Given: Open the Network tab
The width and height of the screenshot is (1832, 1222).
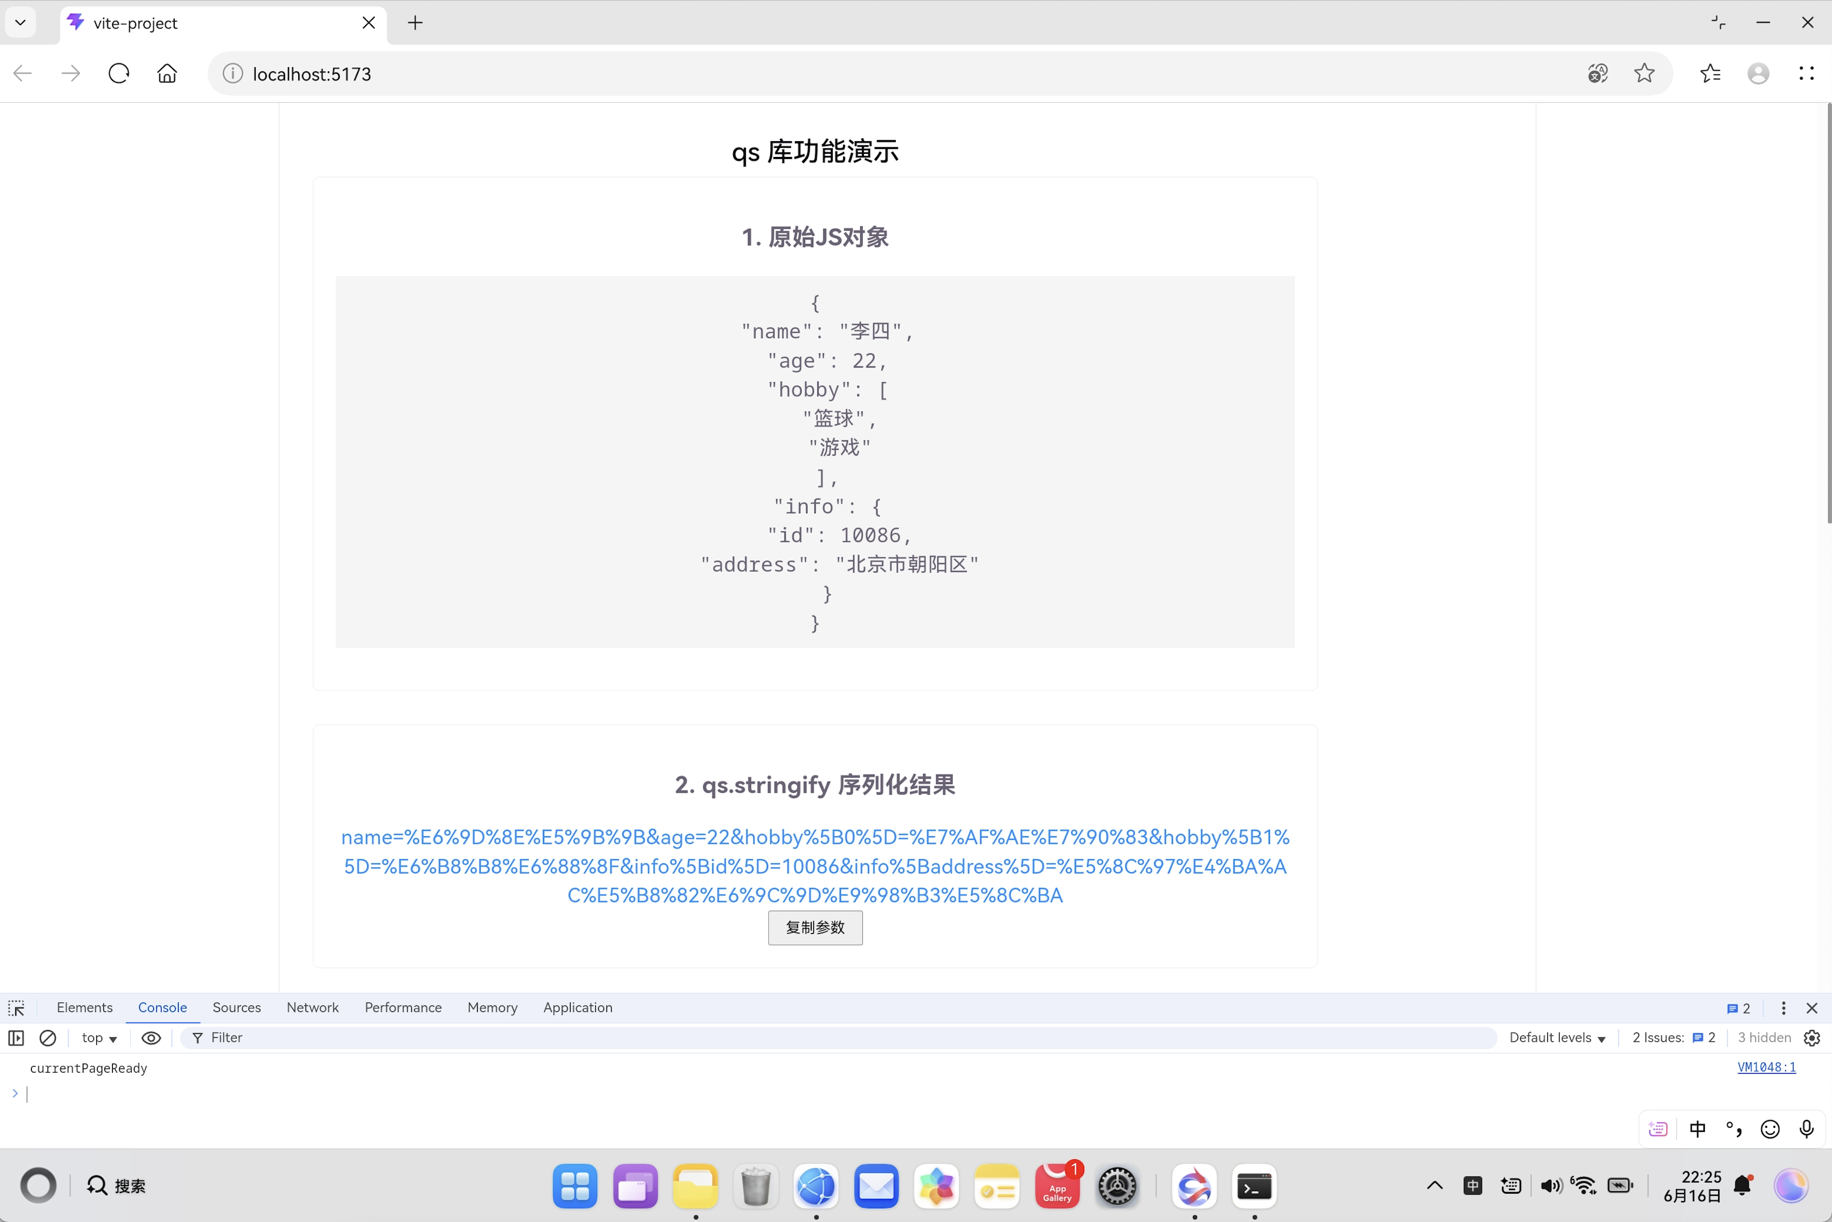Looking at the screenshot, I should (x=312, y=1008).
